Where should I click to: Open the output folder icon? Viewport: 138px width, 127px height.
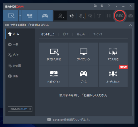pyautogui.click(x=95, y=6)
